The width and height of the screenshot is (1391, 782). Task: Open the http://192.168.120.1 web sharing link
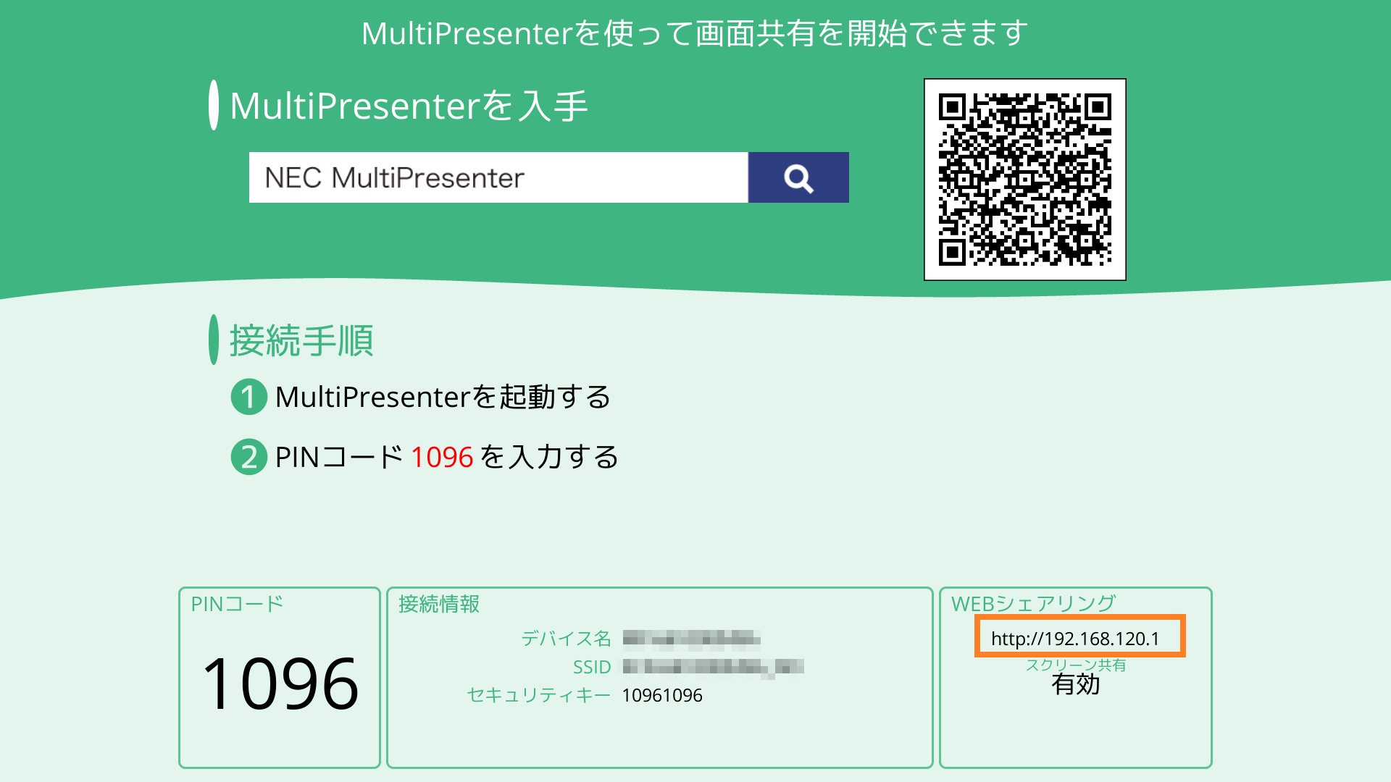(x=1079, y=639)
